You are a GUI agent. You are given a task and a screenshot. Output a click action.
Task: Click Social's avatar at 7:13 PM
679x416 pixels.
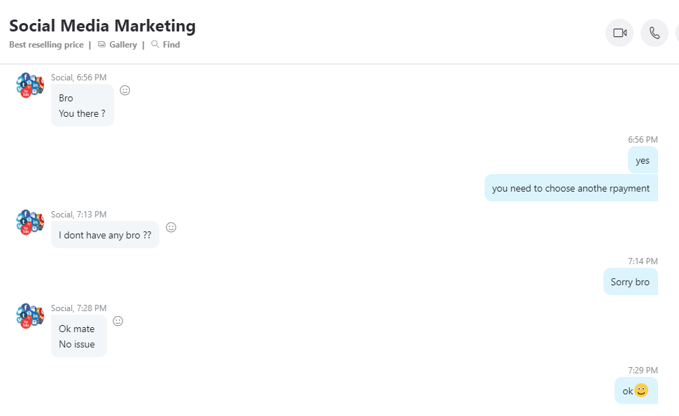(30, 222)
